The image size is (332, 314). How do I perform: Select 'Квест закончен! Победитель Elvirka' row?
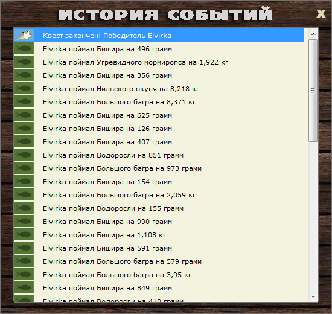click(x=159, y=35)
